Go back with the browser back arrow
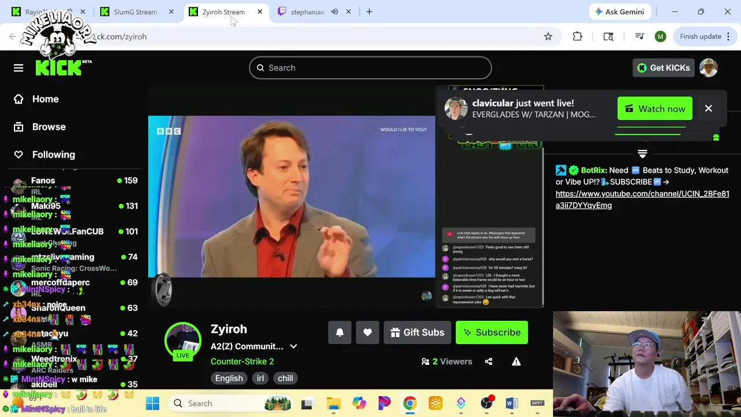 [x=13, y=36]
